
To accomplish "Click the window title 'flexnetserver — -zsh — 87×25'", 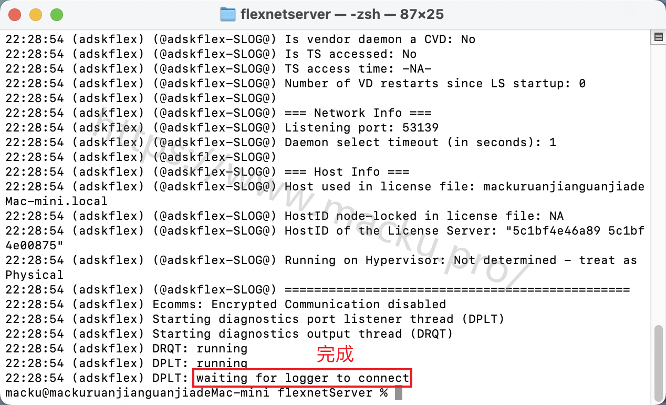I will click(x=342, y=14).
